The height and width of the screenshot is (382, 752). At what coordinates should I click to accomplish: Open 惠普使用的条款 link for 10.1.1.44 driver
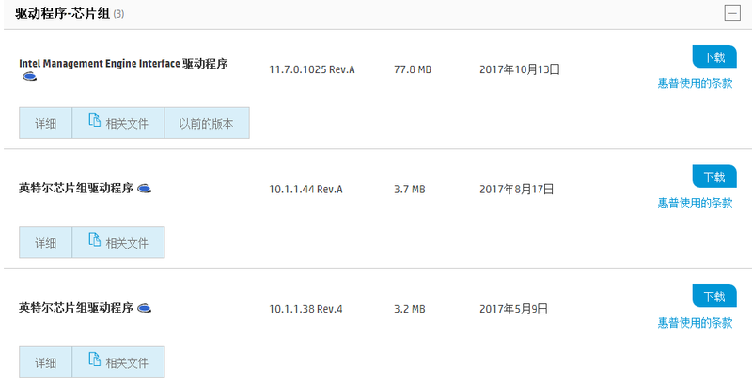(695, 203)
